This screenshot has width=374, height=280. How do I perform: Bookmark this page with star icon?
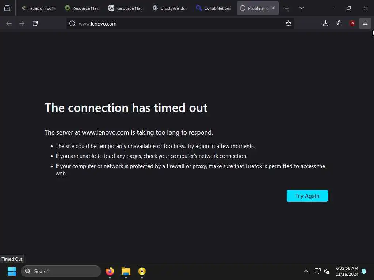pos(289,23)
